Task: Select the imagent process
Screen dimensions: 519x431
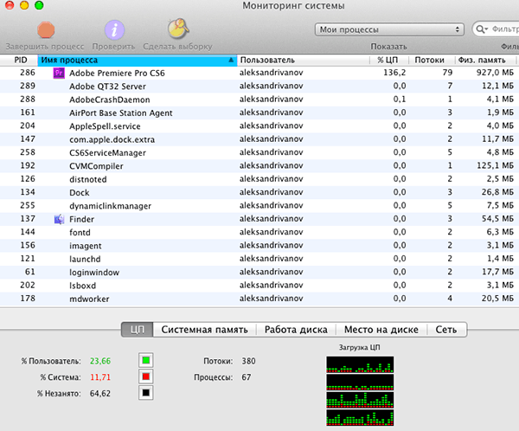Action: click(86, 246)
